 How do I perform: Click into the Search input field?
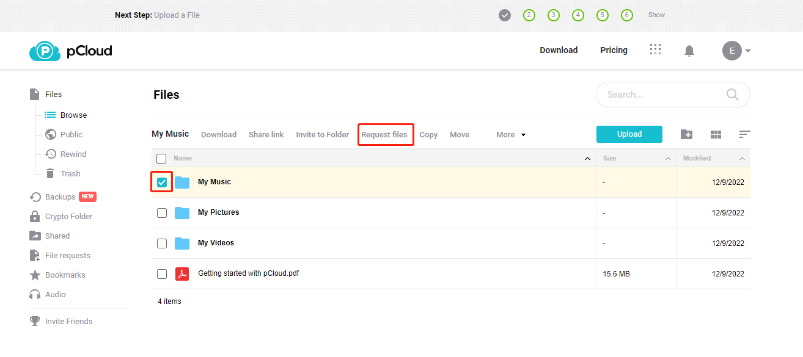pos(660,95)
